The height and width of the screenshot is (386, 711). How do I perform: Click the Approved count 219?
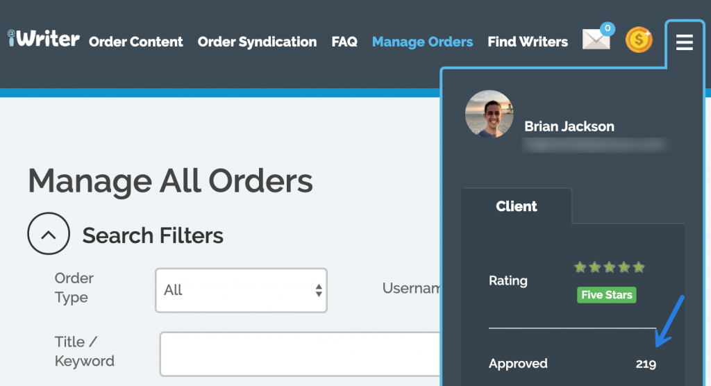tap(646, 364)
